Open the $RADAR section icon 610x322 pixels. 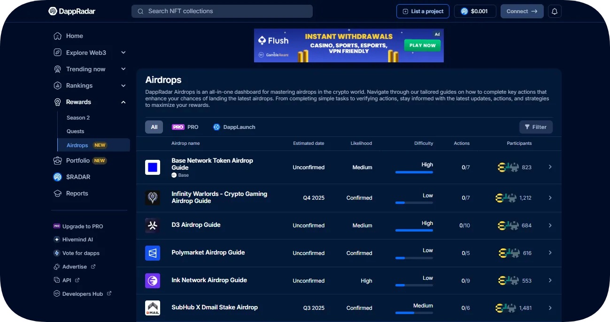tap(57, 177)
